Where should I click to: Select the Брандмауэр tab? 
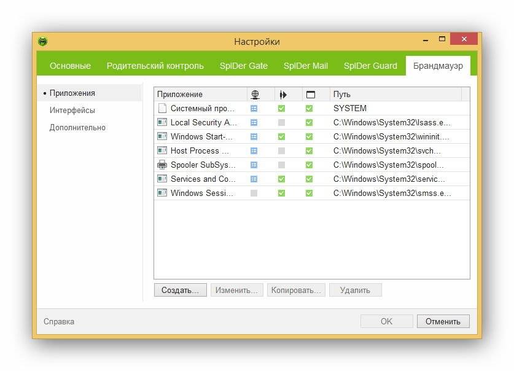pos(438,66)
